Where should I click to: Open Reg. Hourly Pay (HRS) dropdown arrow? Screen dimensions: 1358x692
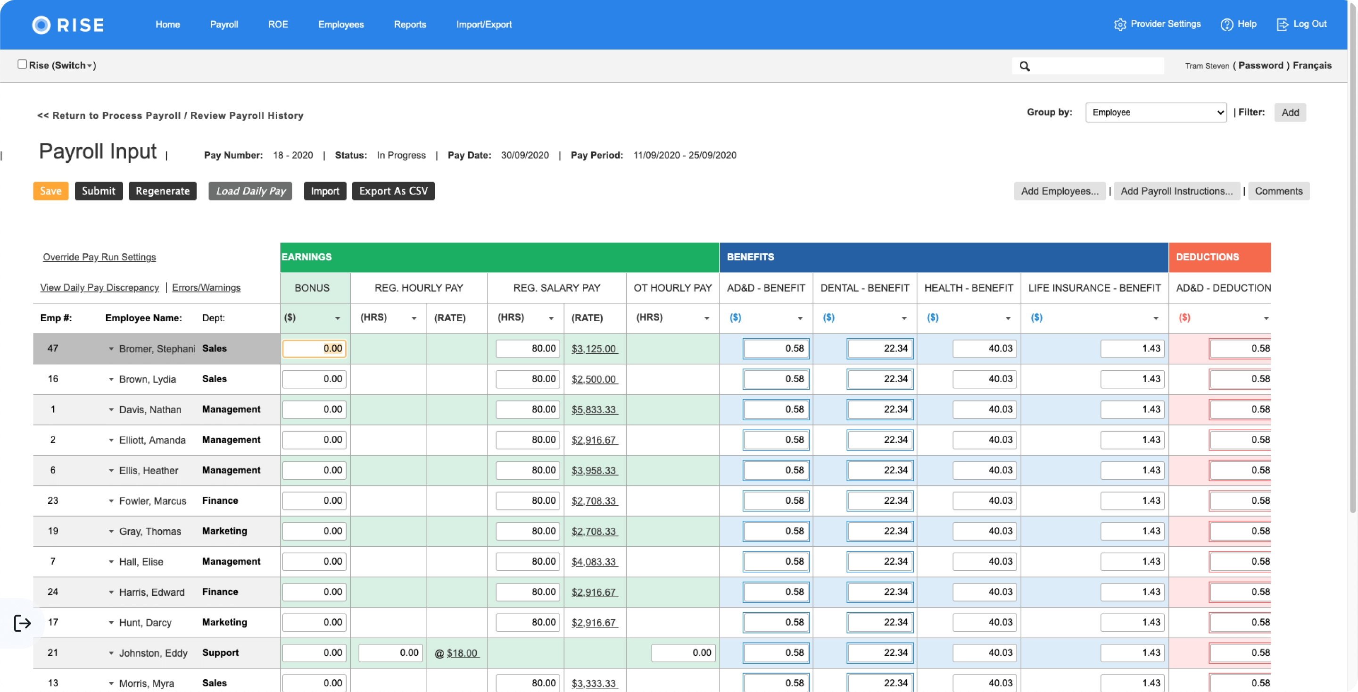pos(414,318)
